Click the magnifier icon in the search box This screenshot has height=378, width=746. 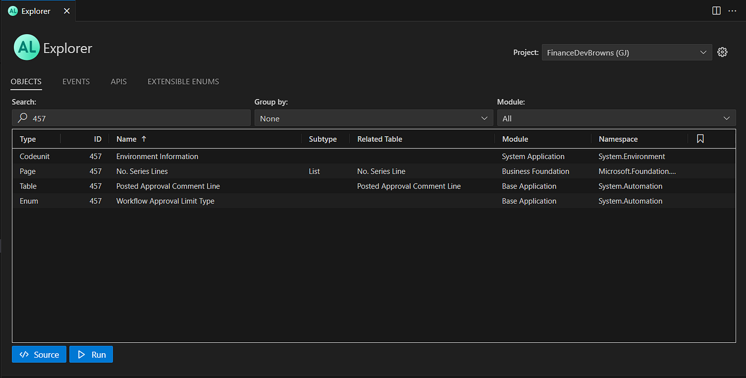22,118
